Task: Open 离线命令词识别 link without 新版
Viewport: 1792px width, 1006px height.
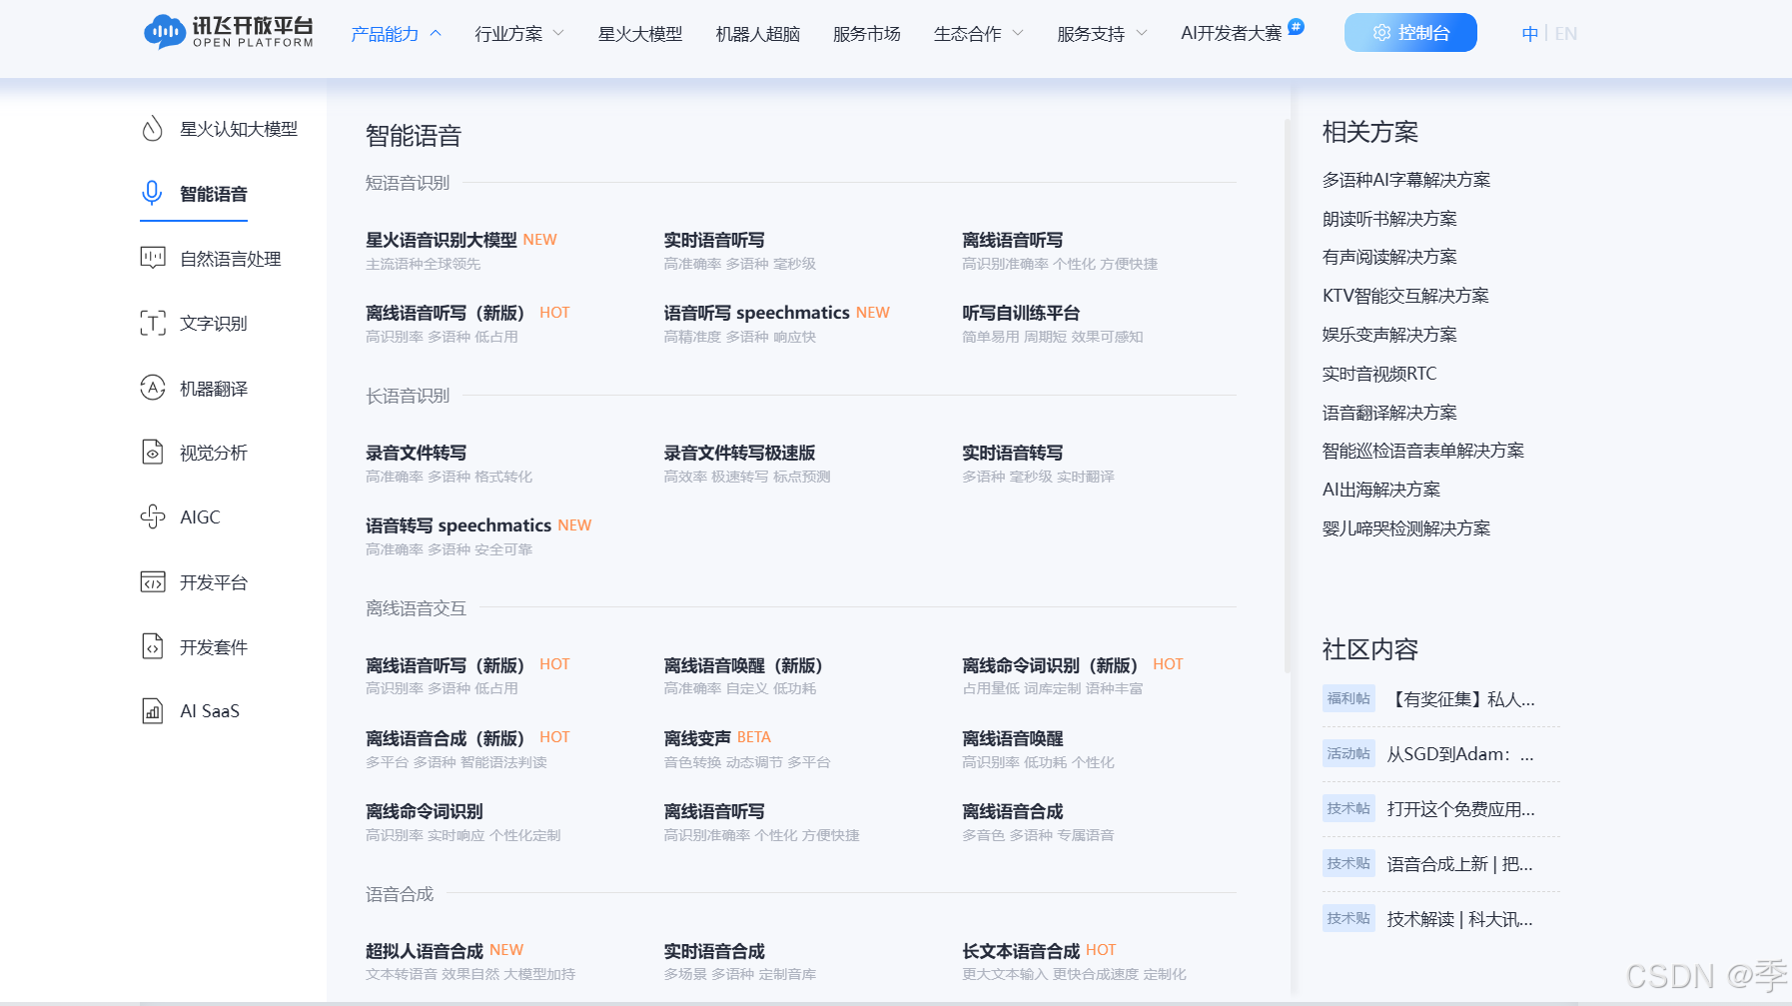Action: (x=425, y=811)
